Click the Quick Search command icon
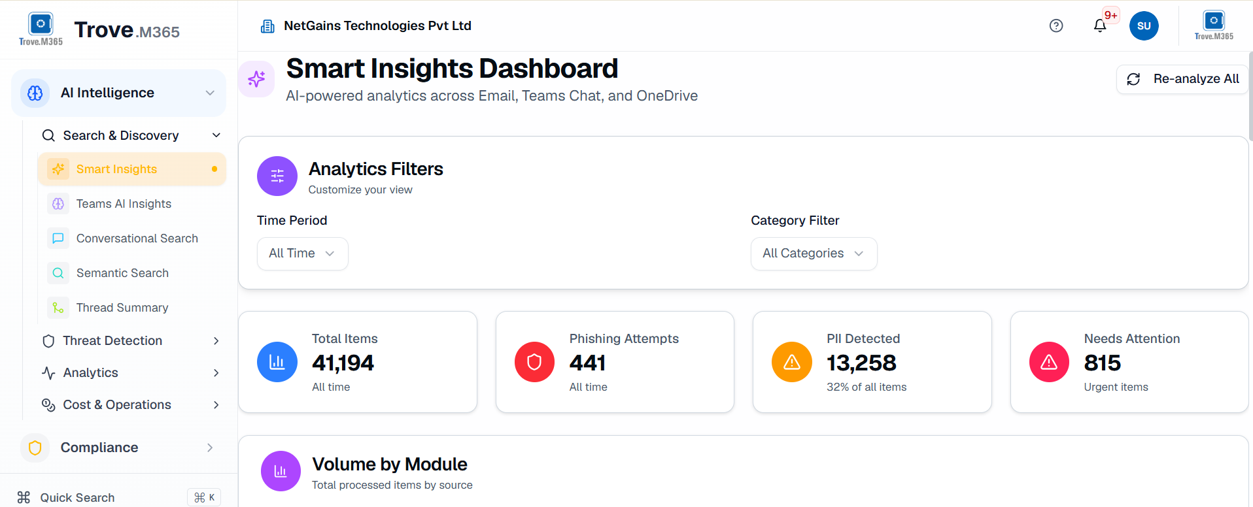1253x507 pixels. tap(24, 497)
